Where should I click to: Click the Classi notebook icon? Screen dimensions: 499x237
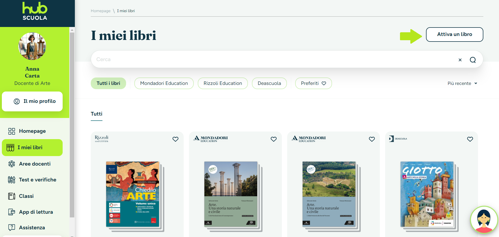12,196
